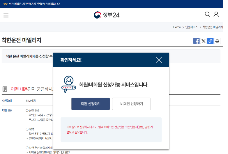
Task: Close the 확인하세요! dialog
Action: point(159,60)
